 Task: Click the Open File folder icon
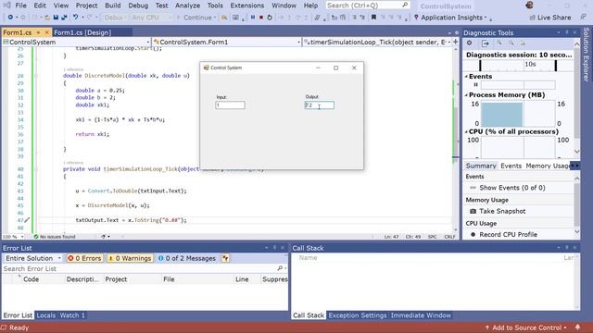[x=47, y=18]
